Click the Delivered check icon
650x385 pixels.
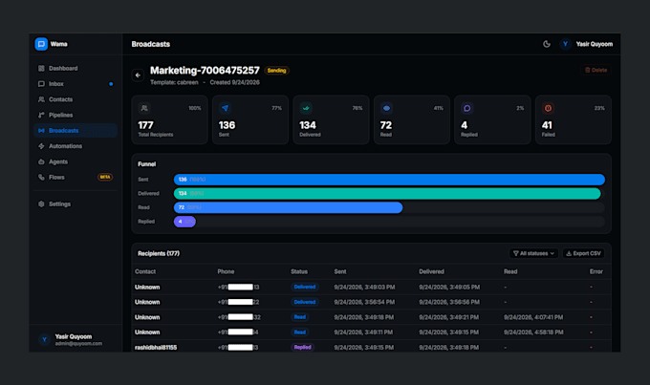tap(306, 108)
